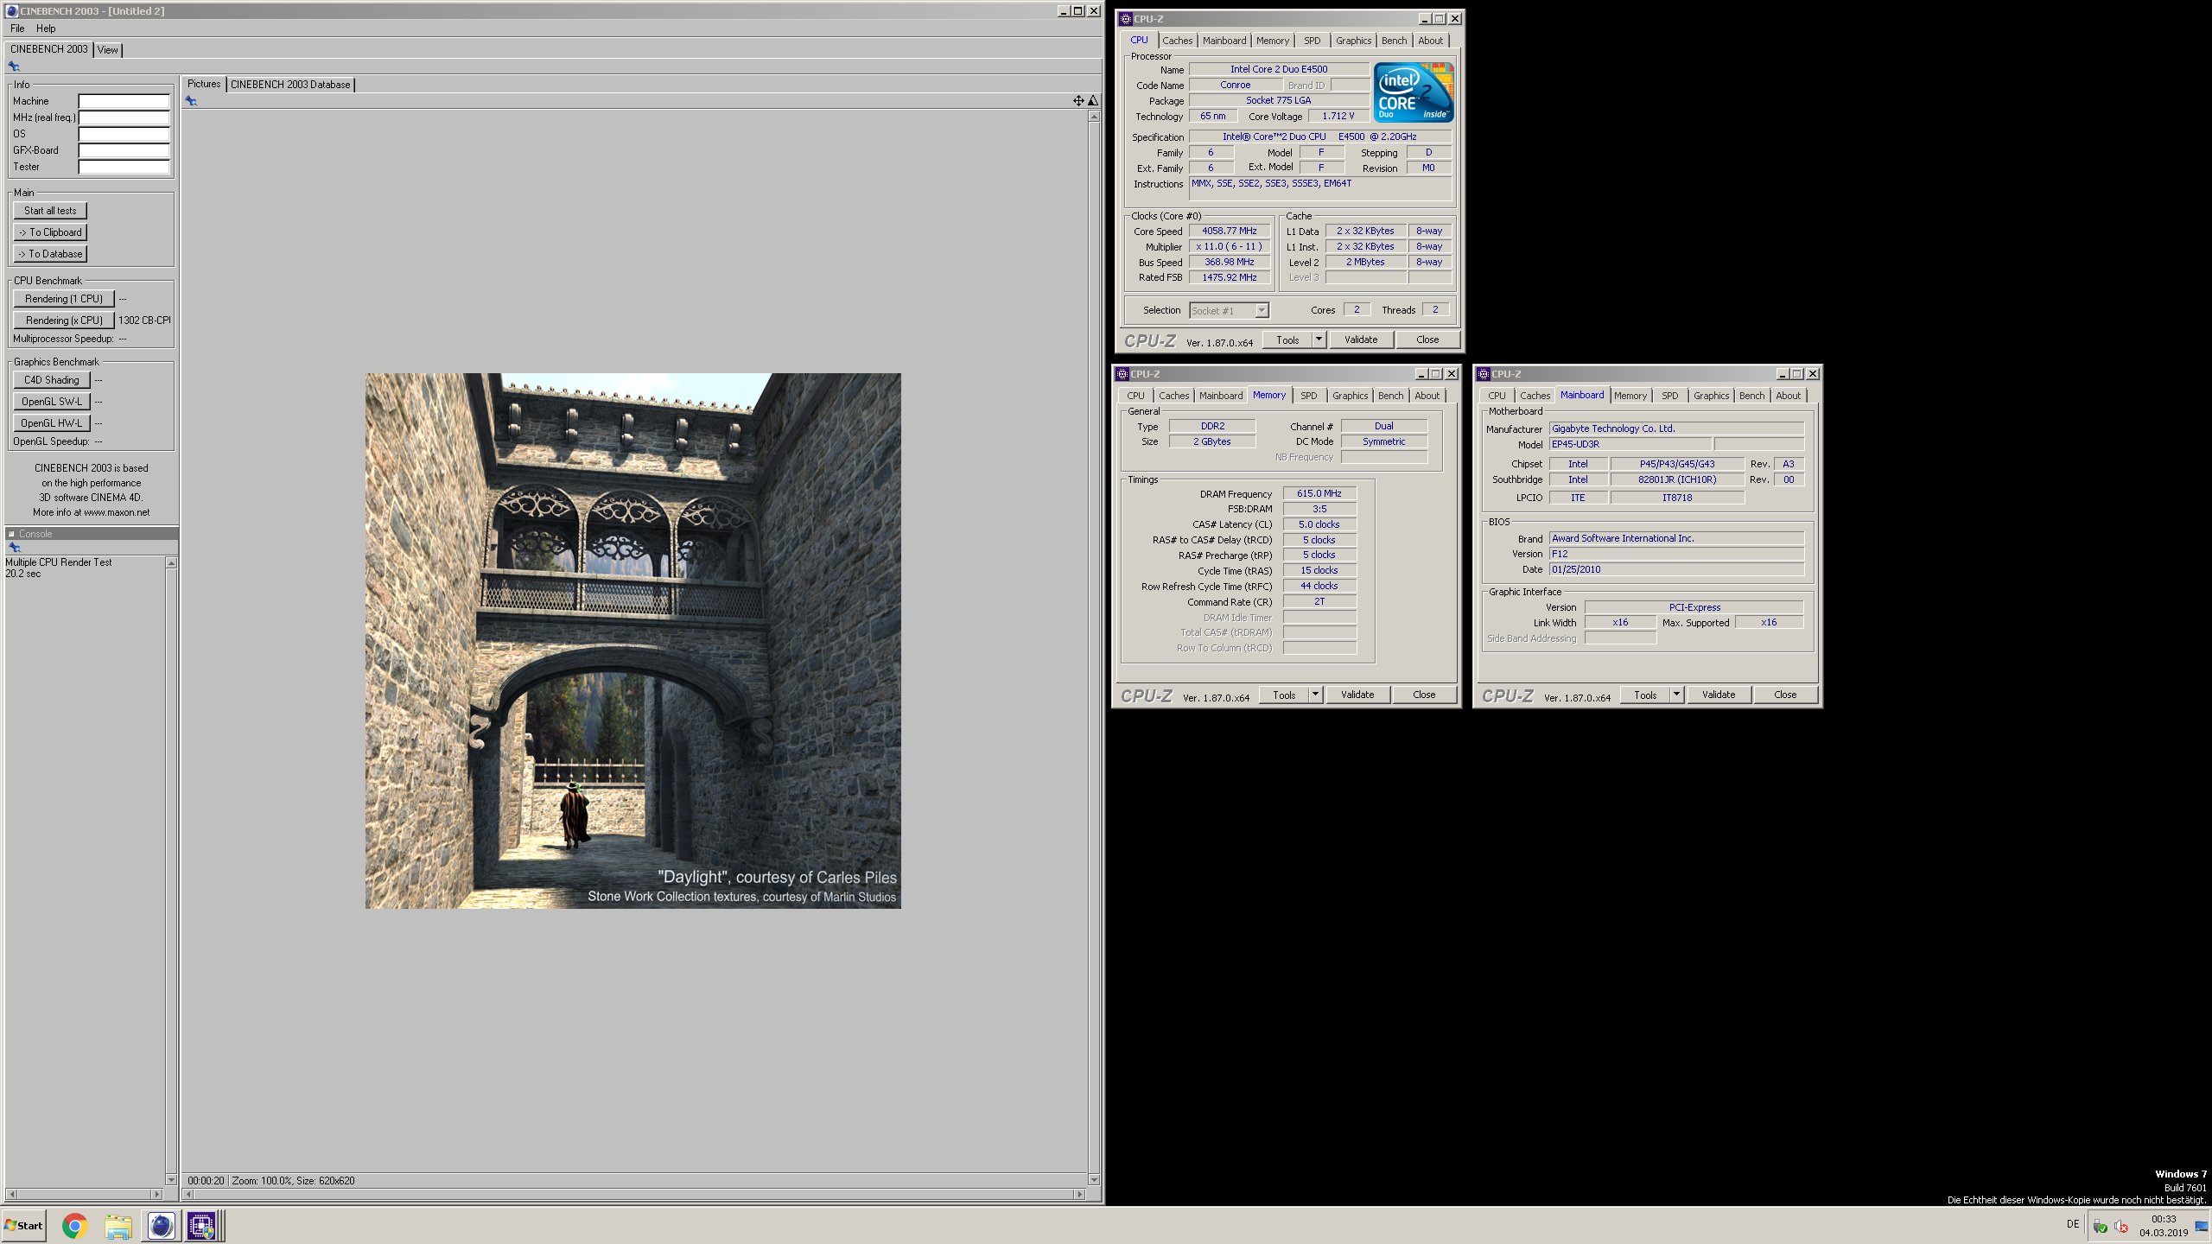The image size is (2212, 1244).
Task: Click into the GFX-Board input field
Action: pos(124,150)
